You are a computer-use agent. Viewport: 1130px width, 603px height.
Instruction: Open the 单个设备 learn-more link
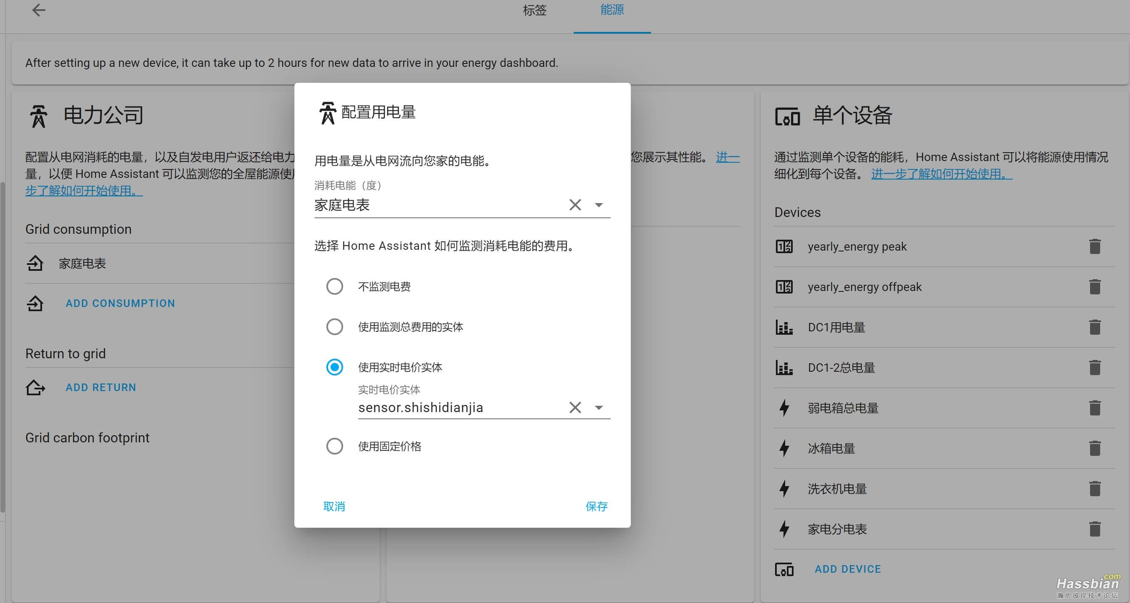(941, 174)
